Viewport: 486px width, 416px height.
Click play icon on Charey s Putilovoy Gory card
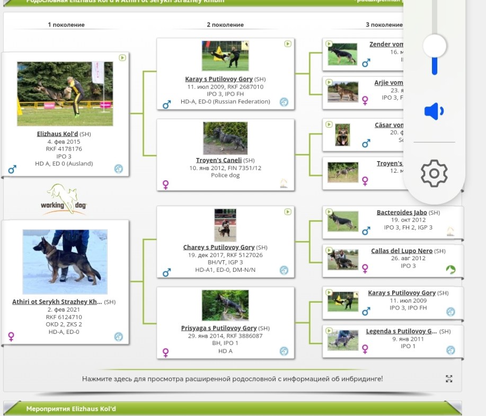coord(287,212)
